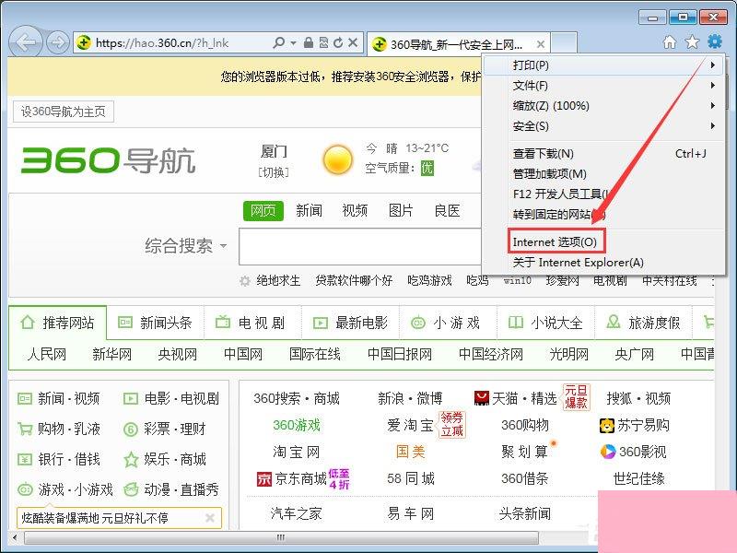Click the horizontal scrollbar thumb
Image resolution: width=737 pixels, height=553 pixels.
click(x=281, y=537)
